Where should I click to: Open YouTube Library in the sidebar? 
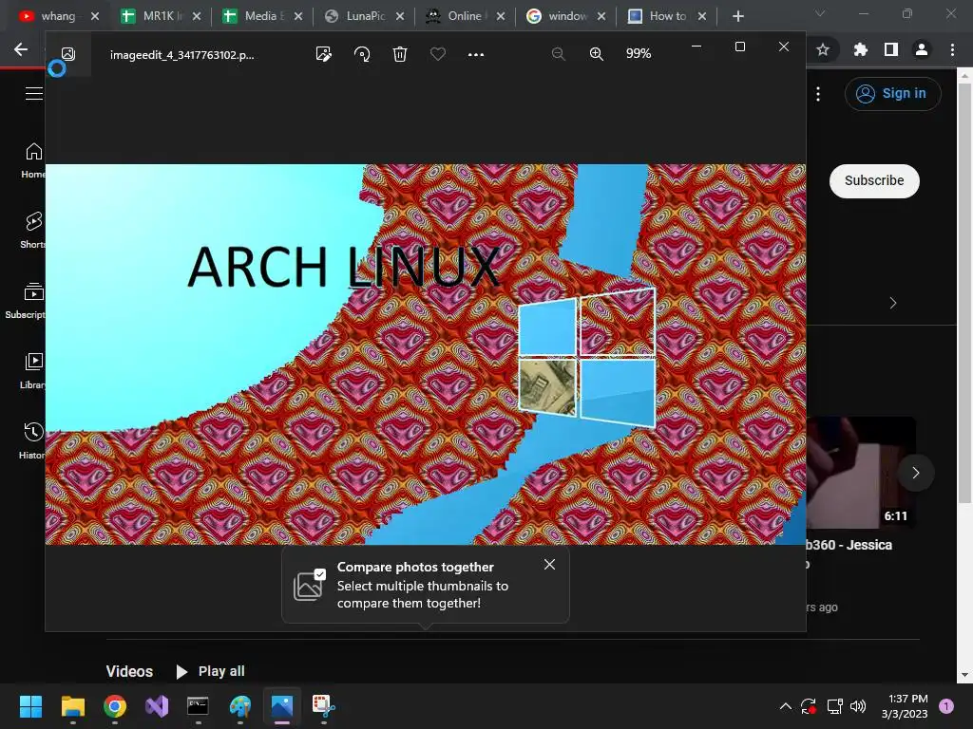[33, 371]
